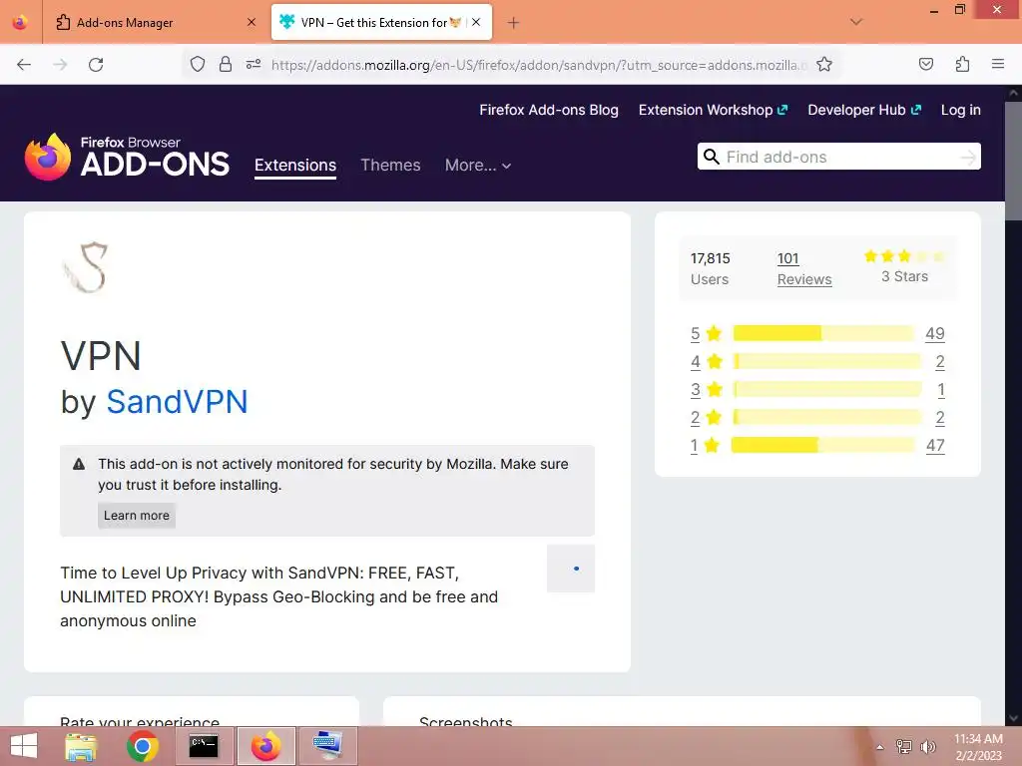
Task: Open the 47 one-star reviews count
Action: (x=935, y=446)
